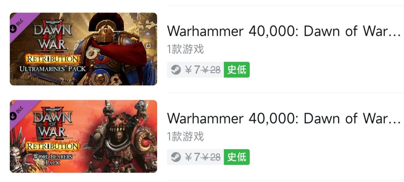The height and width of the screenshot is (182, 404).
Task: Click the green 史低 badge for the Word Bearers Pack
Action: (237, 157)
